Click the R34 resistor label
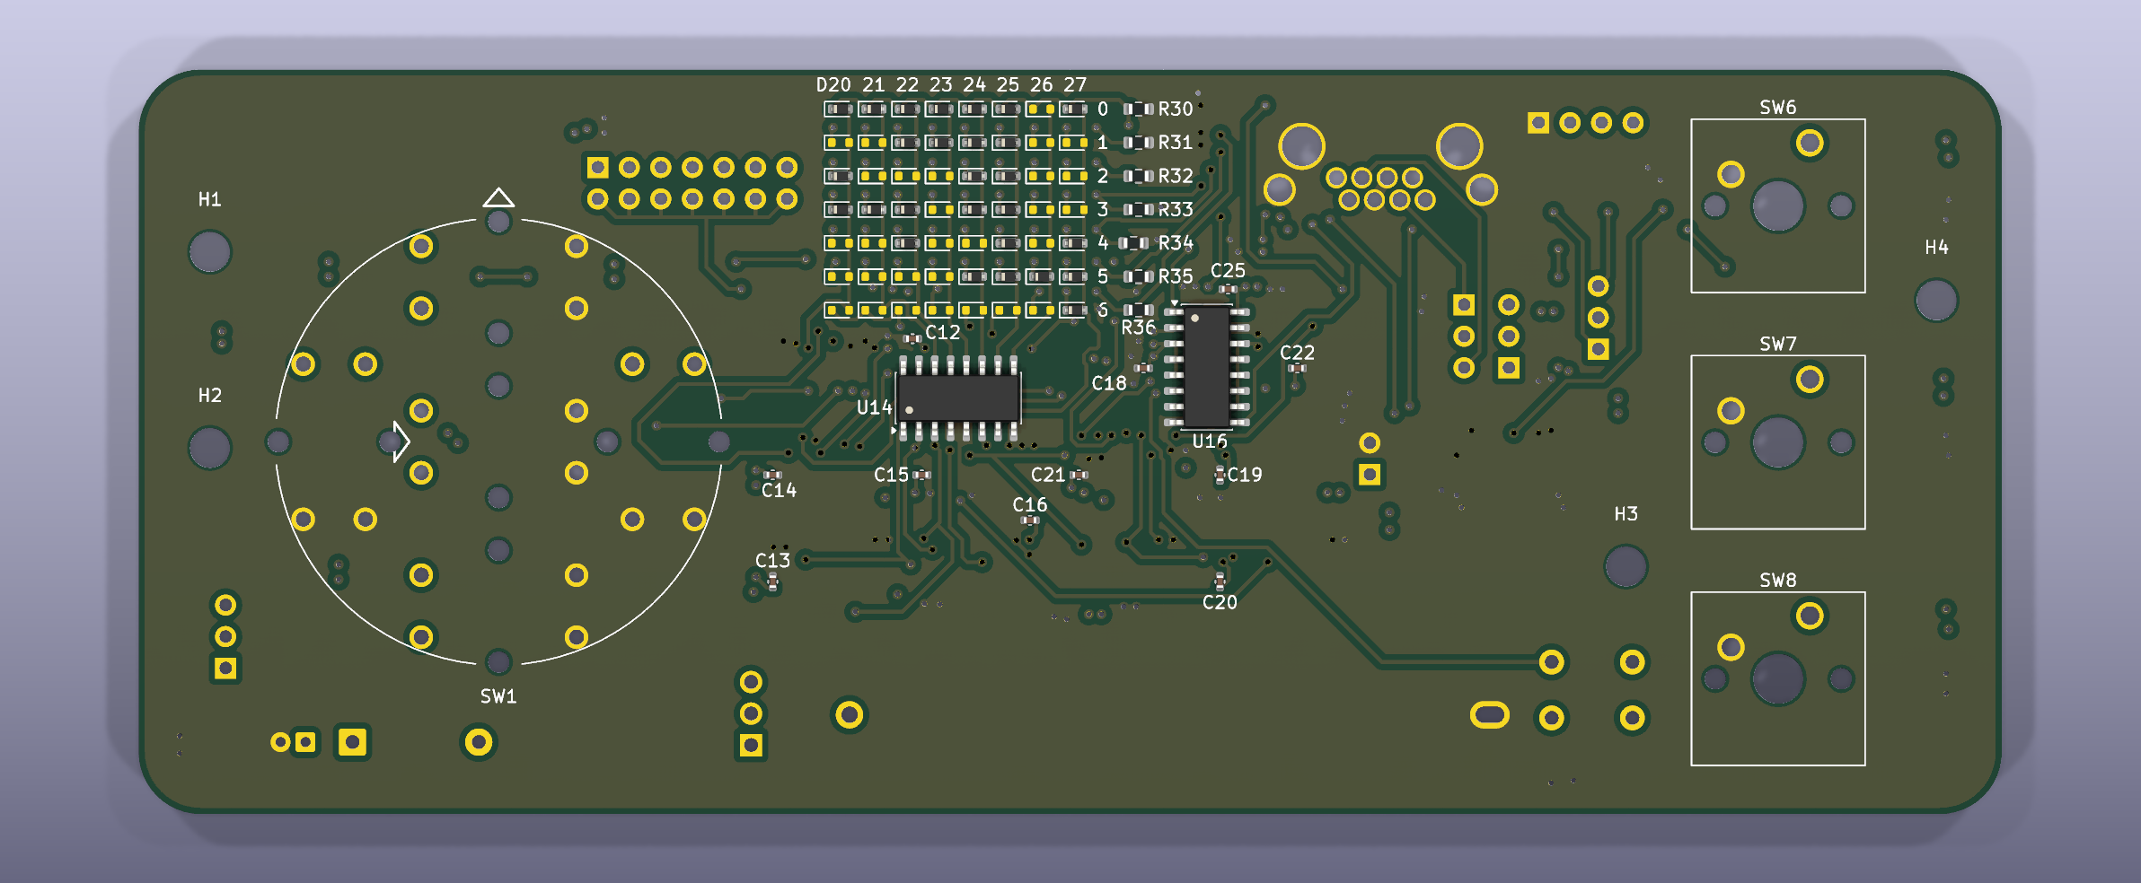Screen dimensions: 2141x883 pos(1176,242)
